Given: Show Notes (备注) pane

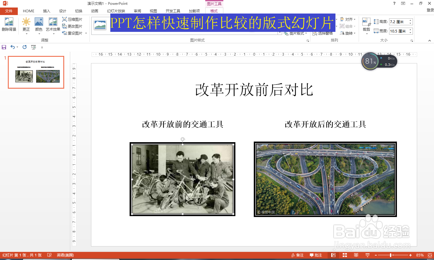Looking at the screenshot, I should click(x=297, y=255).
